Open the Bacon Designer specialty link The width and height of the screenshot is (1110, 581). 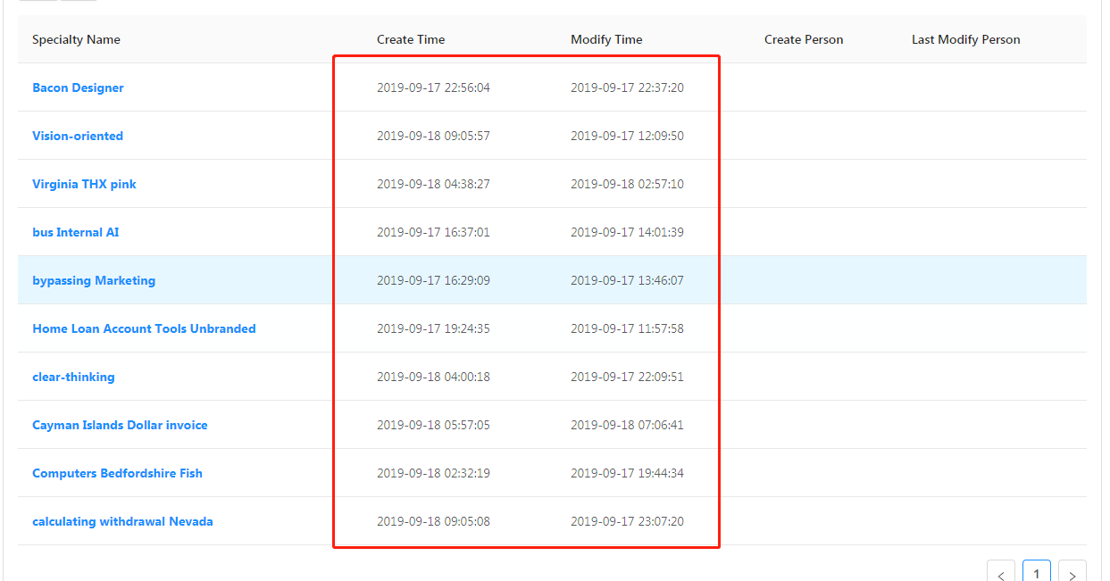[x=78, y=87]
